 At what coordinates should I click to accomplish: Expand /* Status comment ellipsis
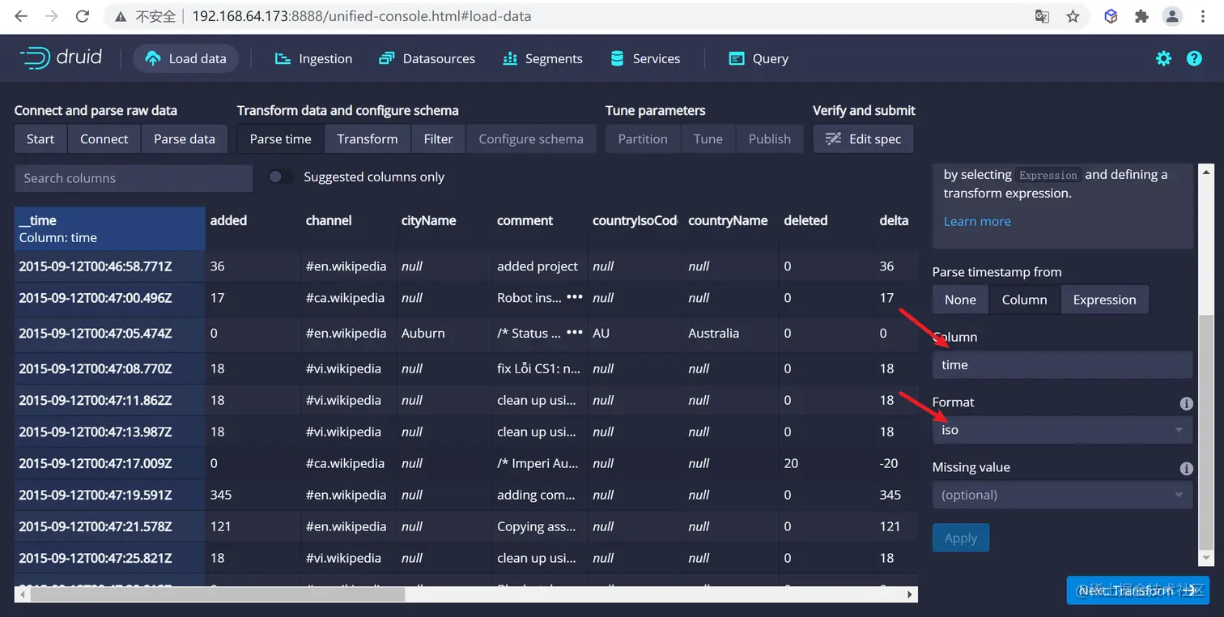tap(575, 333)
